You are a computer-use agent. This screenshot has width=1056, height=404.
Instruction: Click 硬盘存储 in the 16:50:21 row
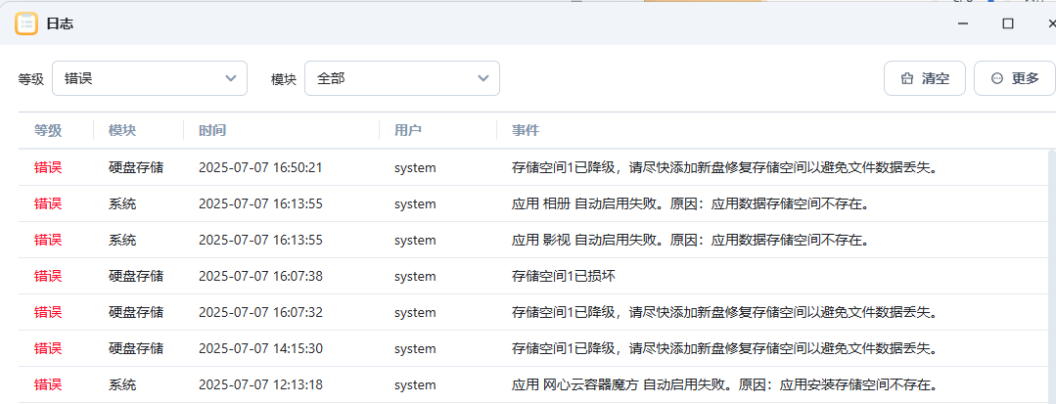136,167
